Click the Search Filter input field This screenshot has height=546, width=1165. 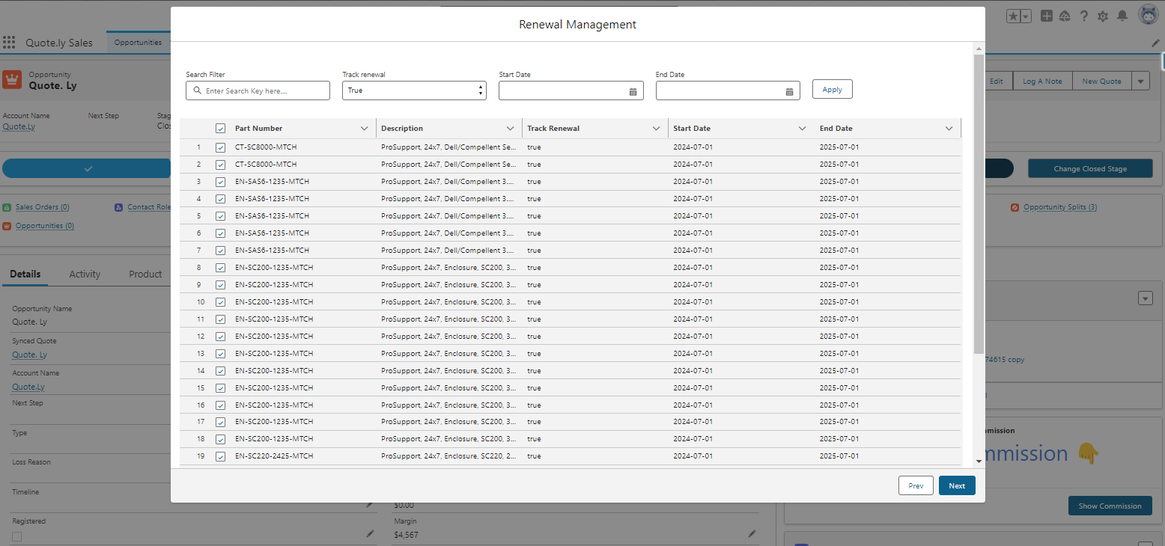[258, 91]
